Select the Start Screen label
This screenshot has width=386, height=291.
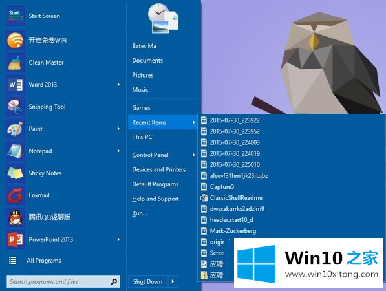pyautogui.click(x=44, y=16)
